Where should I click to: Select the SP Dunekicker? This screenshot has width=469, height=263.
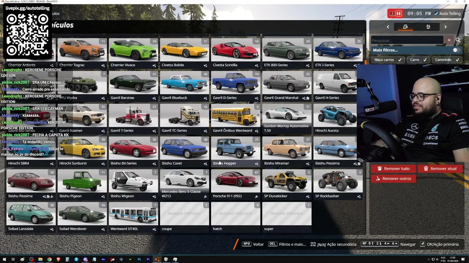287,184
